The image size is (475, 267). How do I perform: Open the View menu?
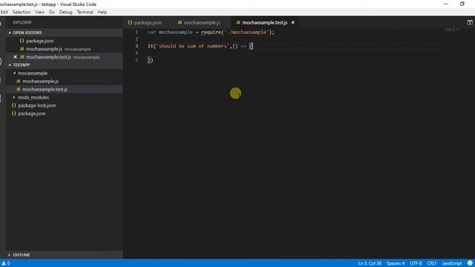[39, 12]
